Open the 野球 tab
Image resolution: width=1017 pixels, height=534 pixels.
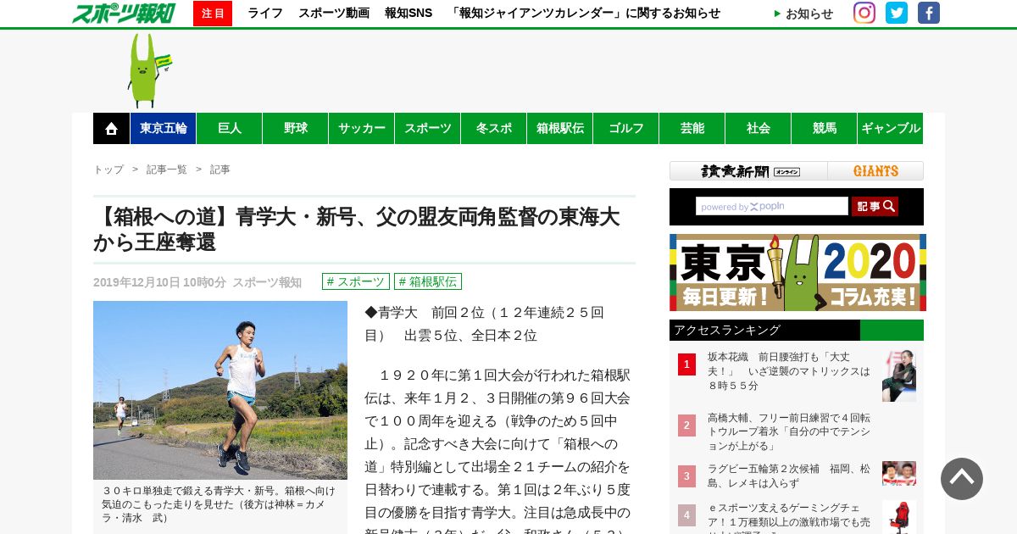(296, 129)
